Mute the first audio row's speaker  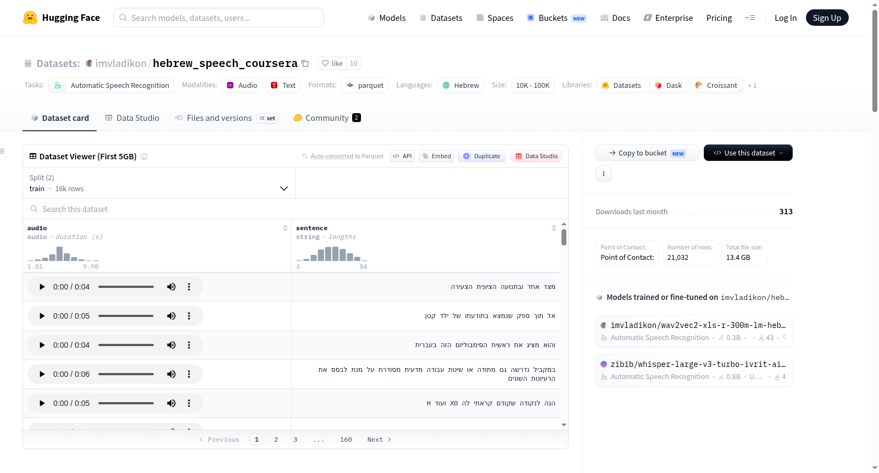pyautogui.click(x=171, y=287)
